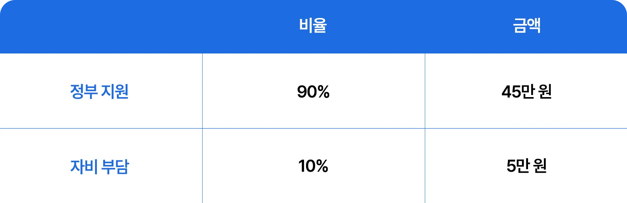This screenshot has height=203, width=627.
Task: Click the 원 character after 45만
Action: pos(545,91)
